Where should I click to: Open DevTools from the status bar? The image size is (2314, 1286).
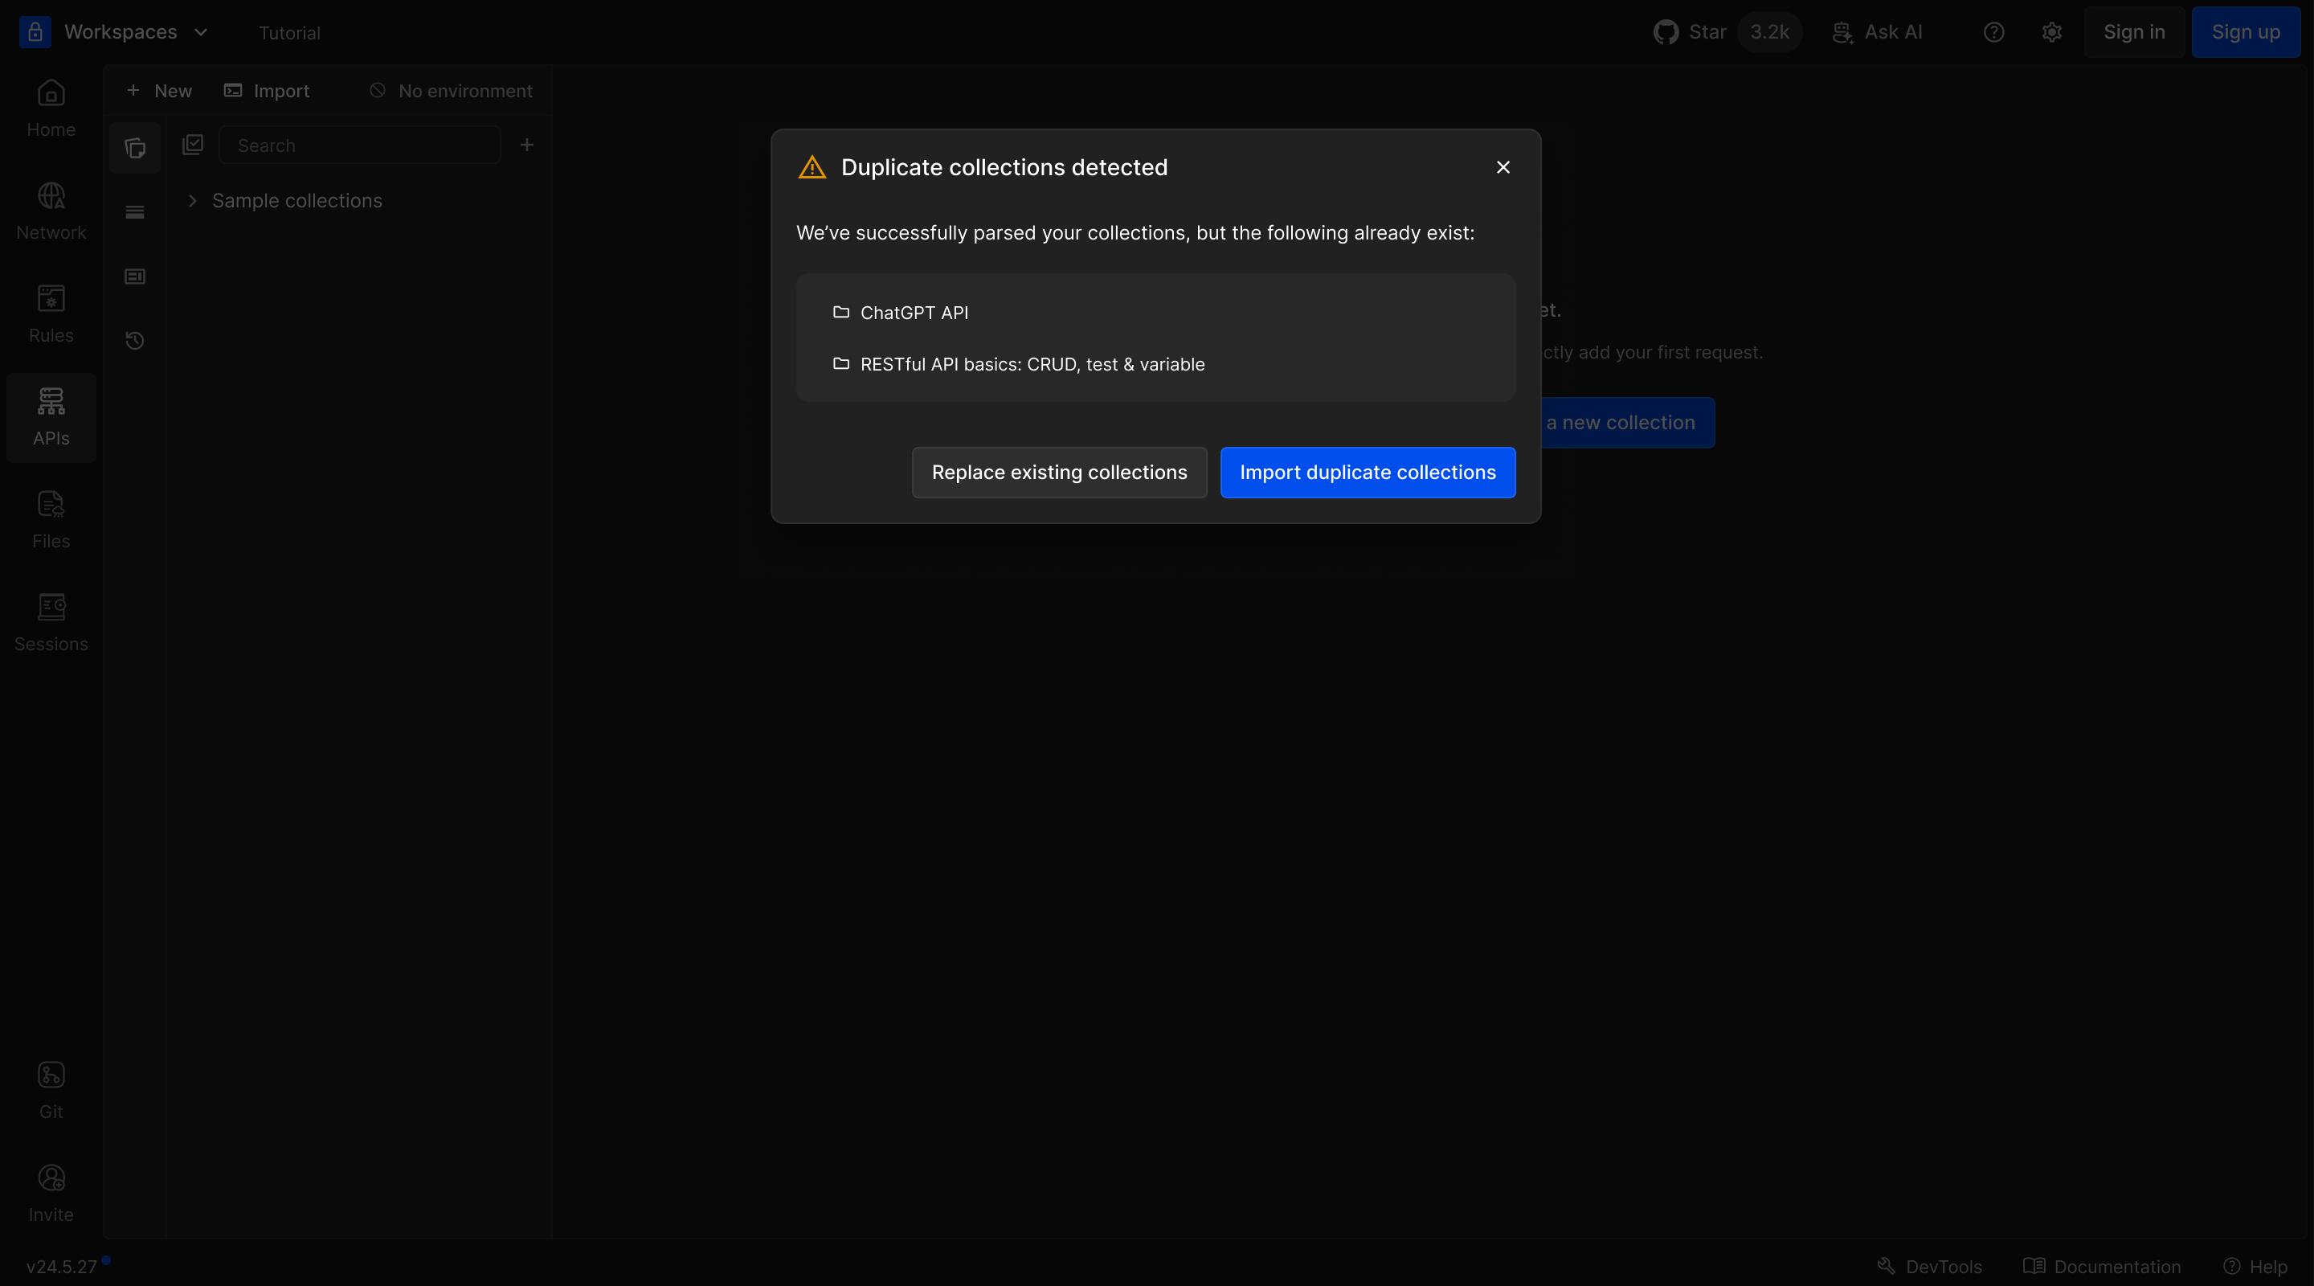[1929, 1266]
